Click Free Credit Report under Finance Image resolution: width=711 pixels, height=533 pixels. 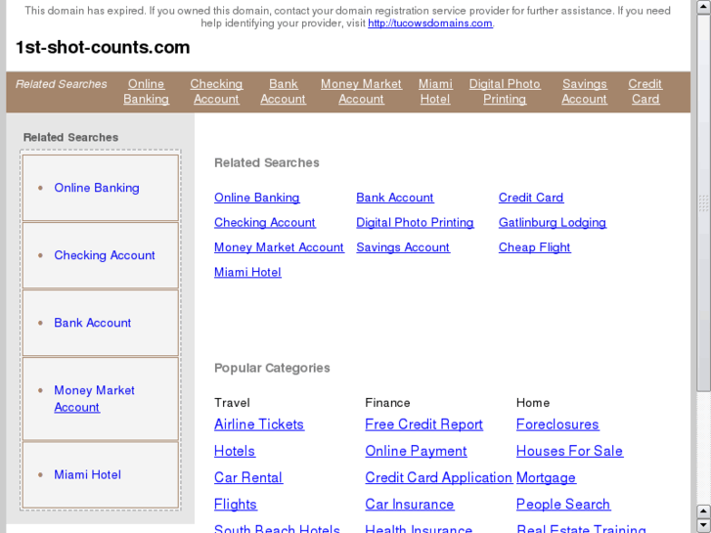tap(424, 424)
